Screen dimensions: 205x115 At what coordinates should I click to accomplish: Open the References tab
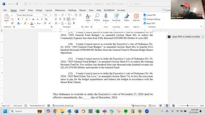click(x=60, y=10)
